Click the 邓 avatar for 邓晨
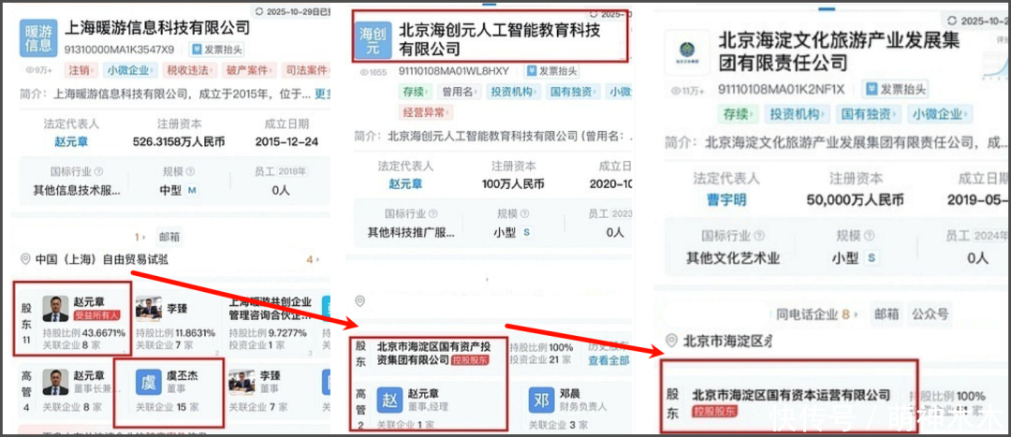The image size is (1011, 437). tap(541, 400)
